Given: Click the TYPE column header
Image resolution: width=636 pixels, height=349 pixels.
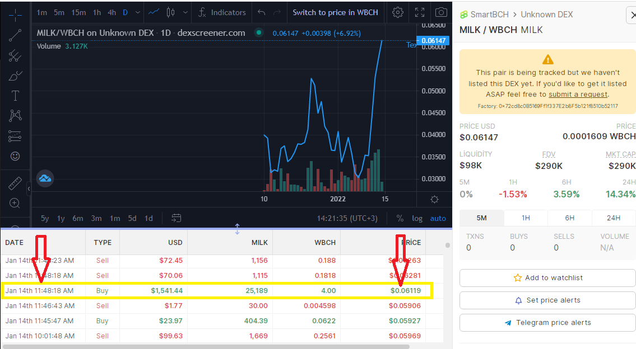Looking at the screenshot, I should pos(103,243).
